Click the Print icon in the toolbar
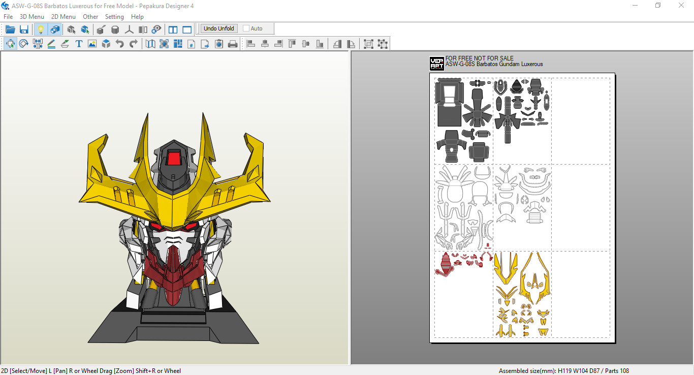694x375 pixels. coord(233,44)
